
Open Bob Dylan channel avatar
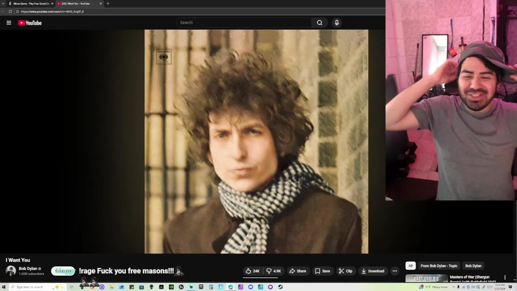11,271
